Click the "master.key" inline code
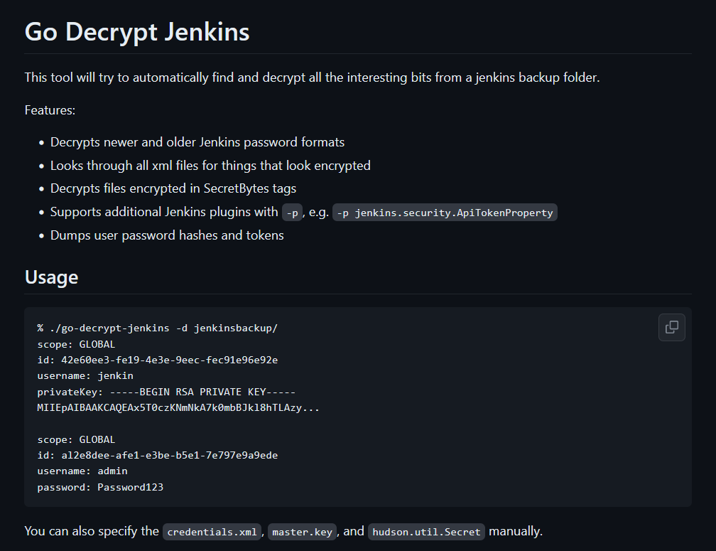This screenshot has width=716, height=551. (303, 532)
